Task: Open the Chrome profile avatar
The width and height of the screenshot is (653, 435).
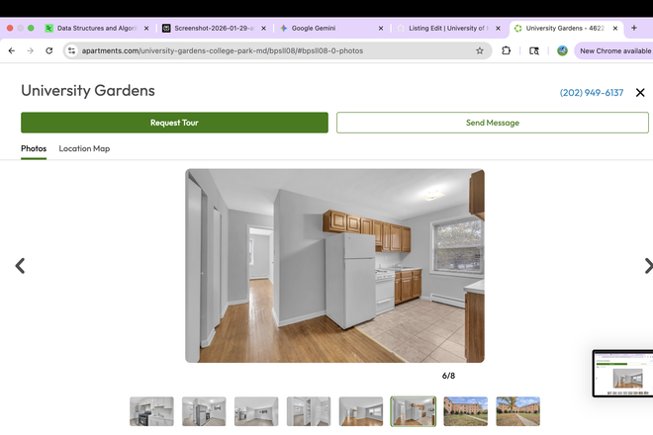Action: (562, 50)
